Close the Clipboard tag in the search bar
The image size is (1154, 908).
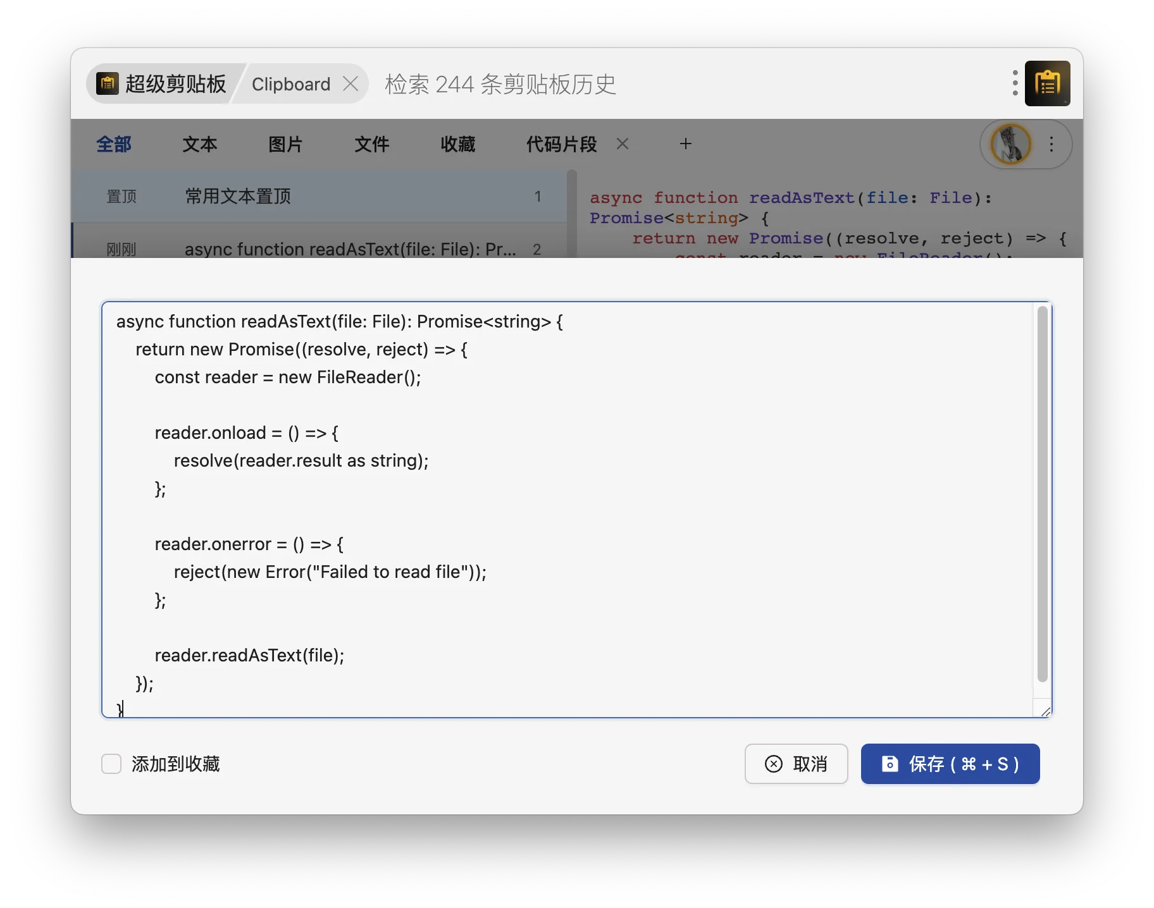(351, 84)
